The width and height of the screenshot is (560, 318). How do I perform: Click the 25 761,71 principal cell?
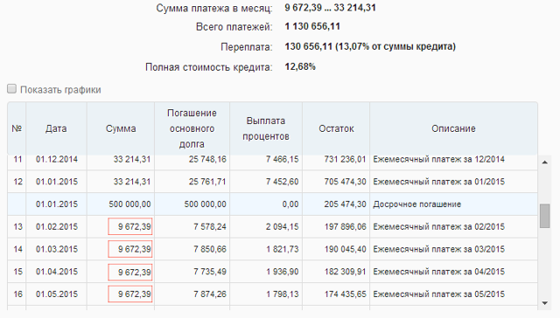(207, 182)
